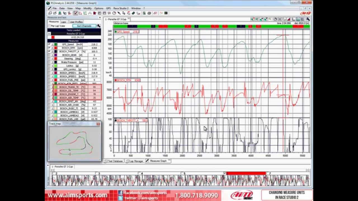Switch to the Laps tab
Viewport: 358px width, 201px height.
(x=64, y=22)
